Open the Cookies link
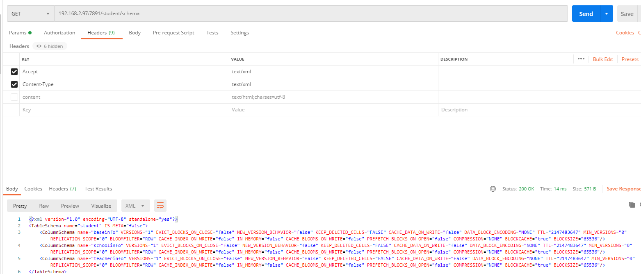Image resolution: width=641 pixels, height=274 pixels. click(625, 33)
